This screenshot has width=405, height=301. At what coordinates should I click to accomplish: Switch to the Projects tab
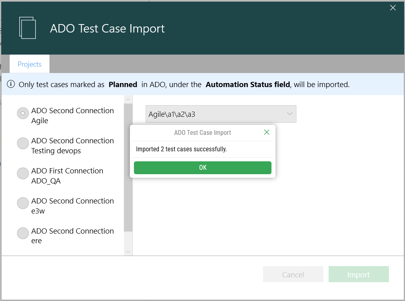pos(29,64)
